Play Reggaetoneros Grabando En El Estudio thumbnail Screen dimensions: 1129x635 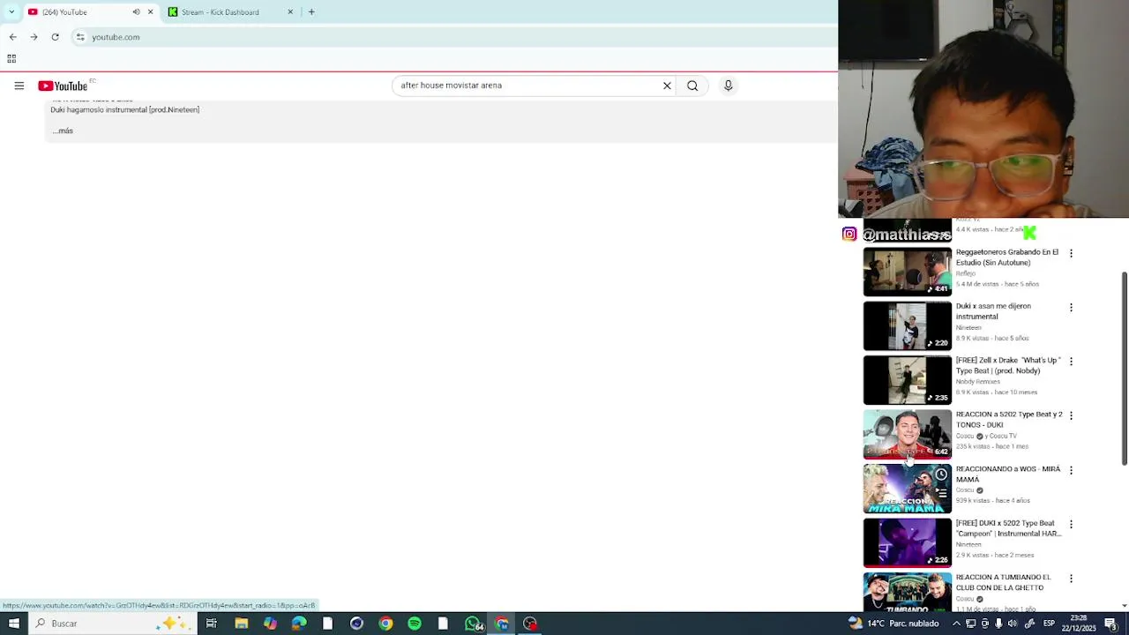point(907,272)
